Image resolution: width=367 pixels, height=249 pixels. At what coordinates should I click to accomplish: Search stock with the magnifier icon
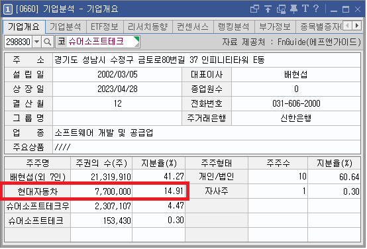tap(48, 42)
